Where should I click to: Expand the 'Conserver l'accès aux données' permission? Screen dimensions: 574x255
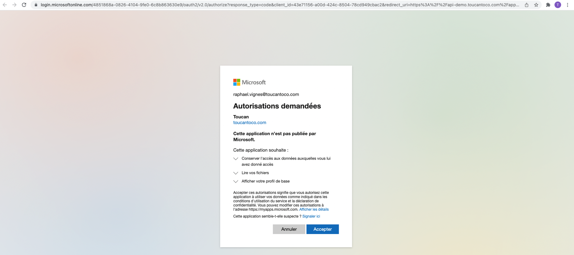[x=236, y=159]
